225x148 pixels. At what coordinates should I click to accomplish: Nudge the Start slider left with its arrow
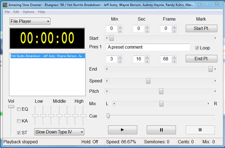pyautogui.click(x=107, y=38)
